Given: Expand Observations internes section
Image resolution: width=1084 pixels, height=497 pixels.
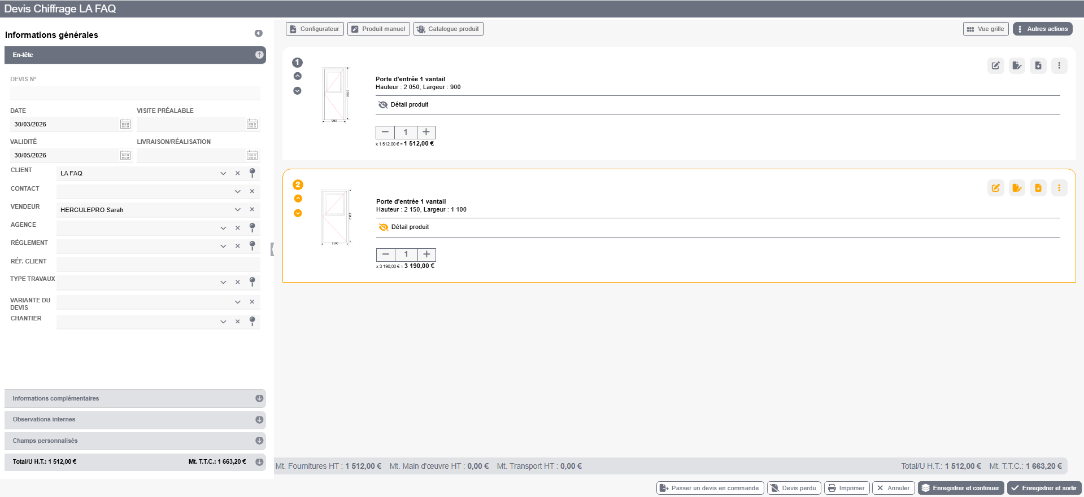Looking at the screenshot, I should tap(135, 420).
